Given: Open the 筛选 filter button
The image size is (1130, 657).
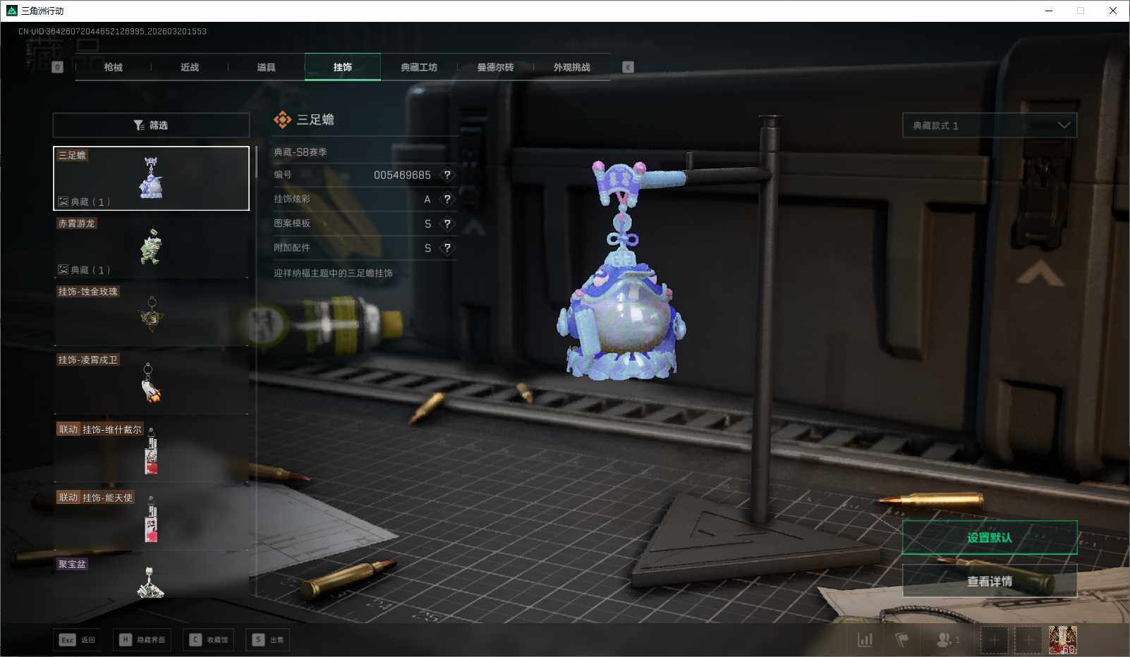Looking at the screenshot, I should 151,125.
